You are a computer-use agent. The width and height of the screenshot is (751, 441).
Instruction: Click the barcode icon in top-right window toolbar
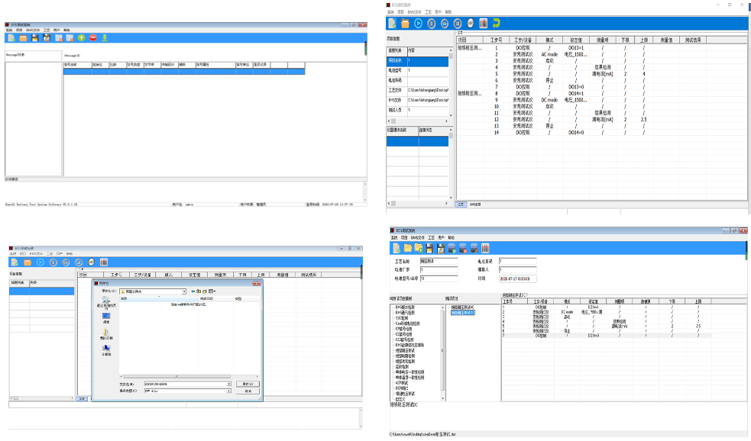pyautogui.click(x=484, y=24)
